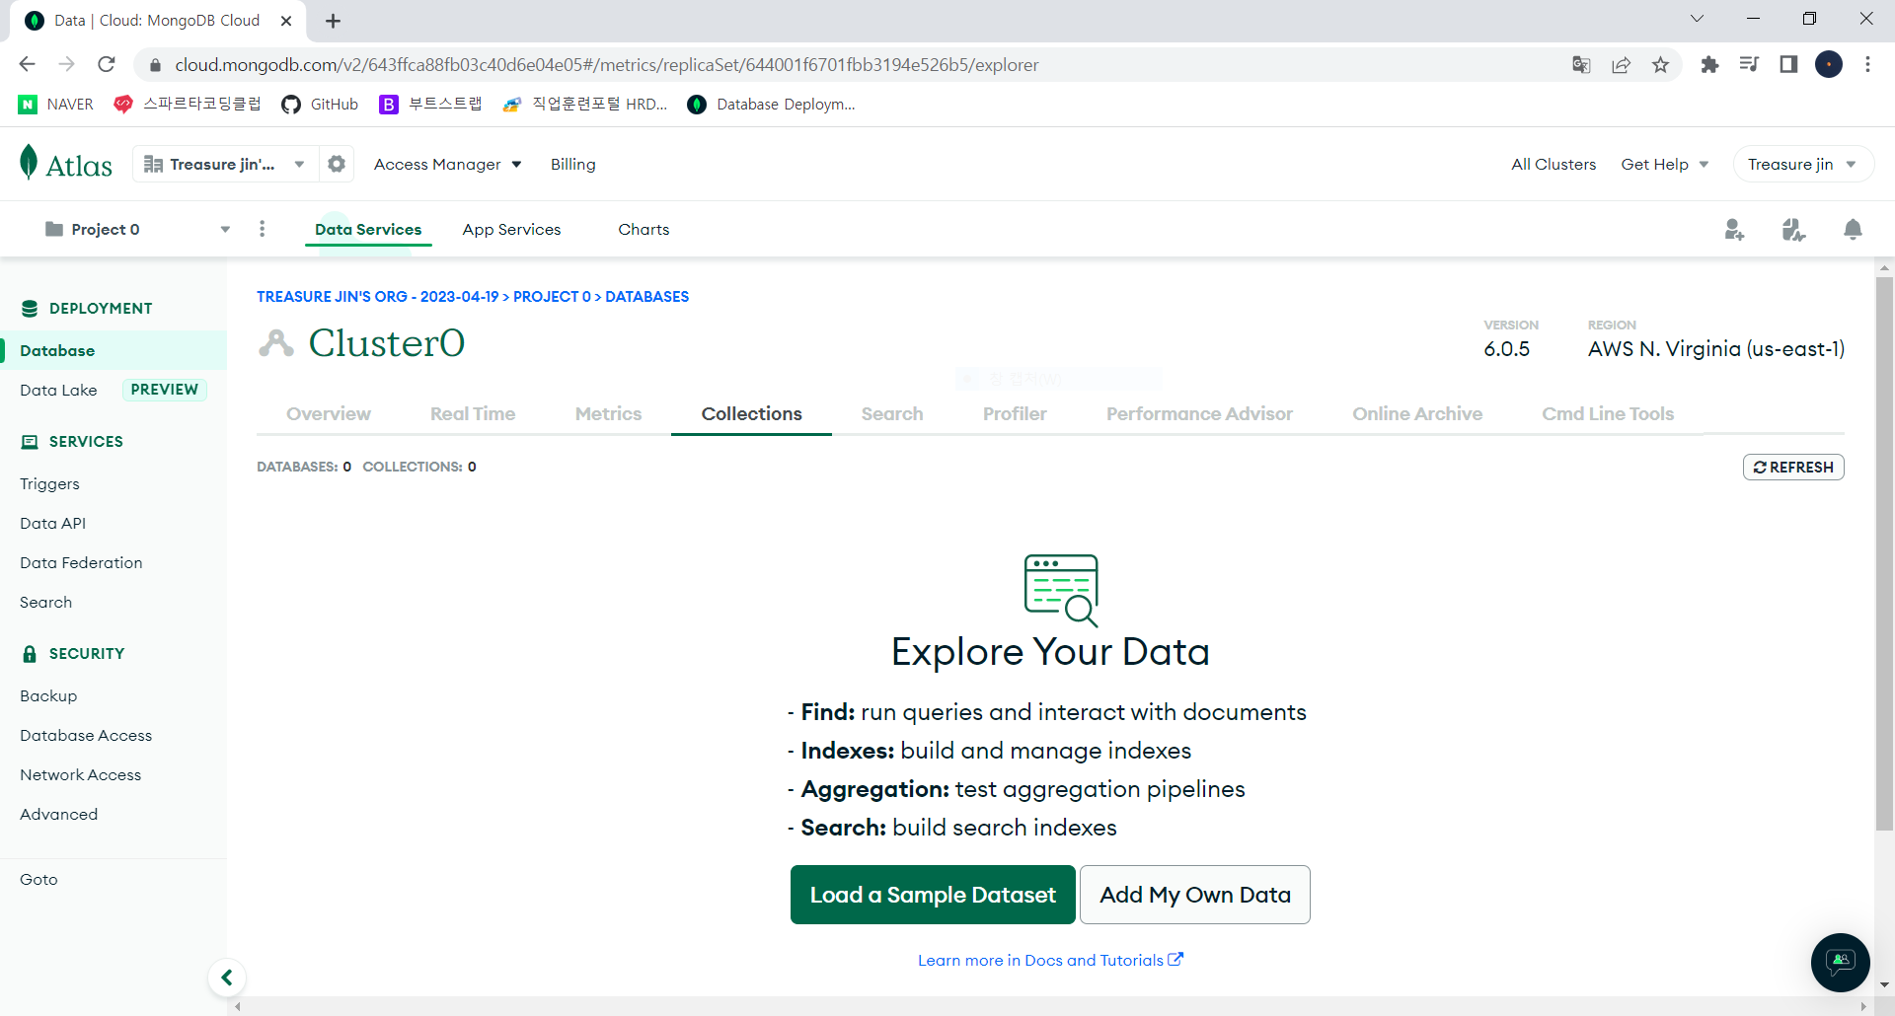Viewport: 1895px width, 1016px height.
Task: Bookmark this page with the star icon
Action: pyautogui.click(x=1661, y=65)
